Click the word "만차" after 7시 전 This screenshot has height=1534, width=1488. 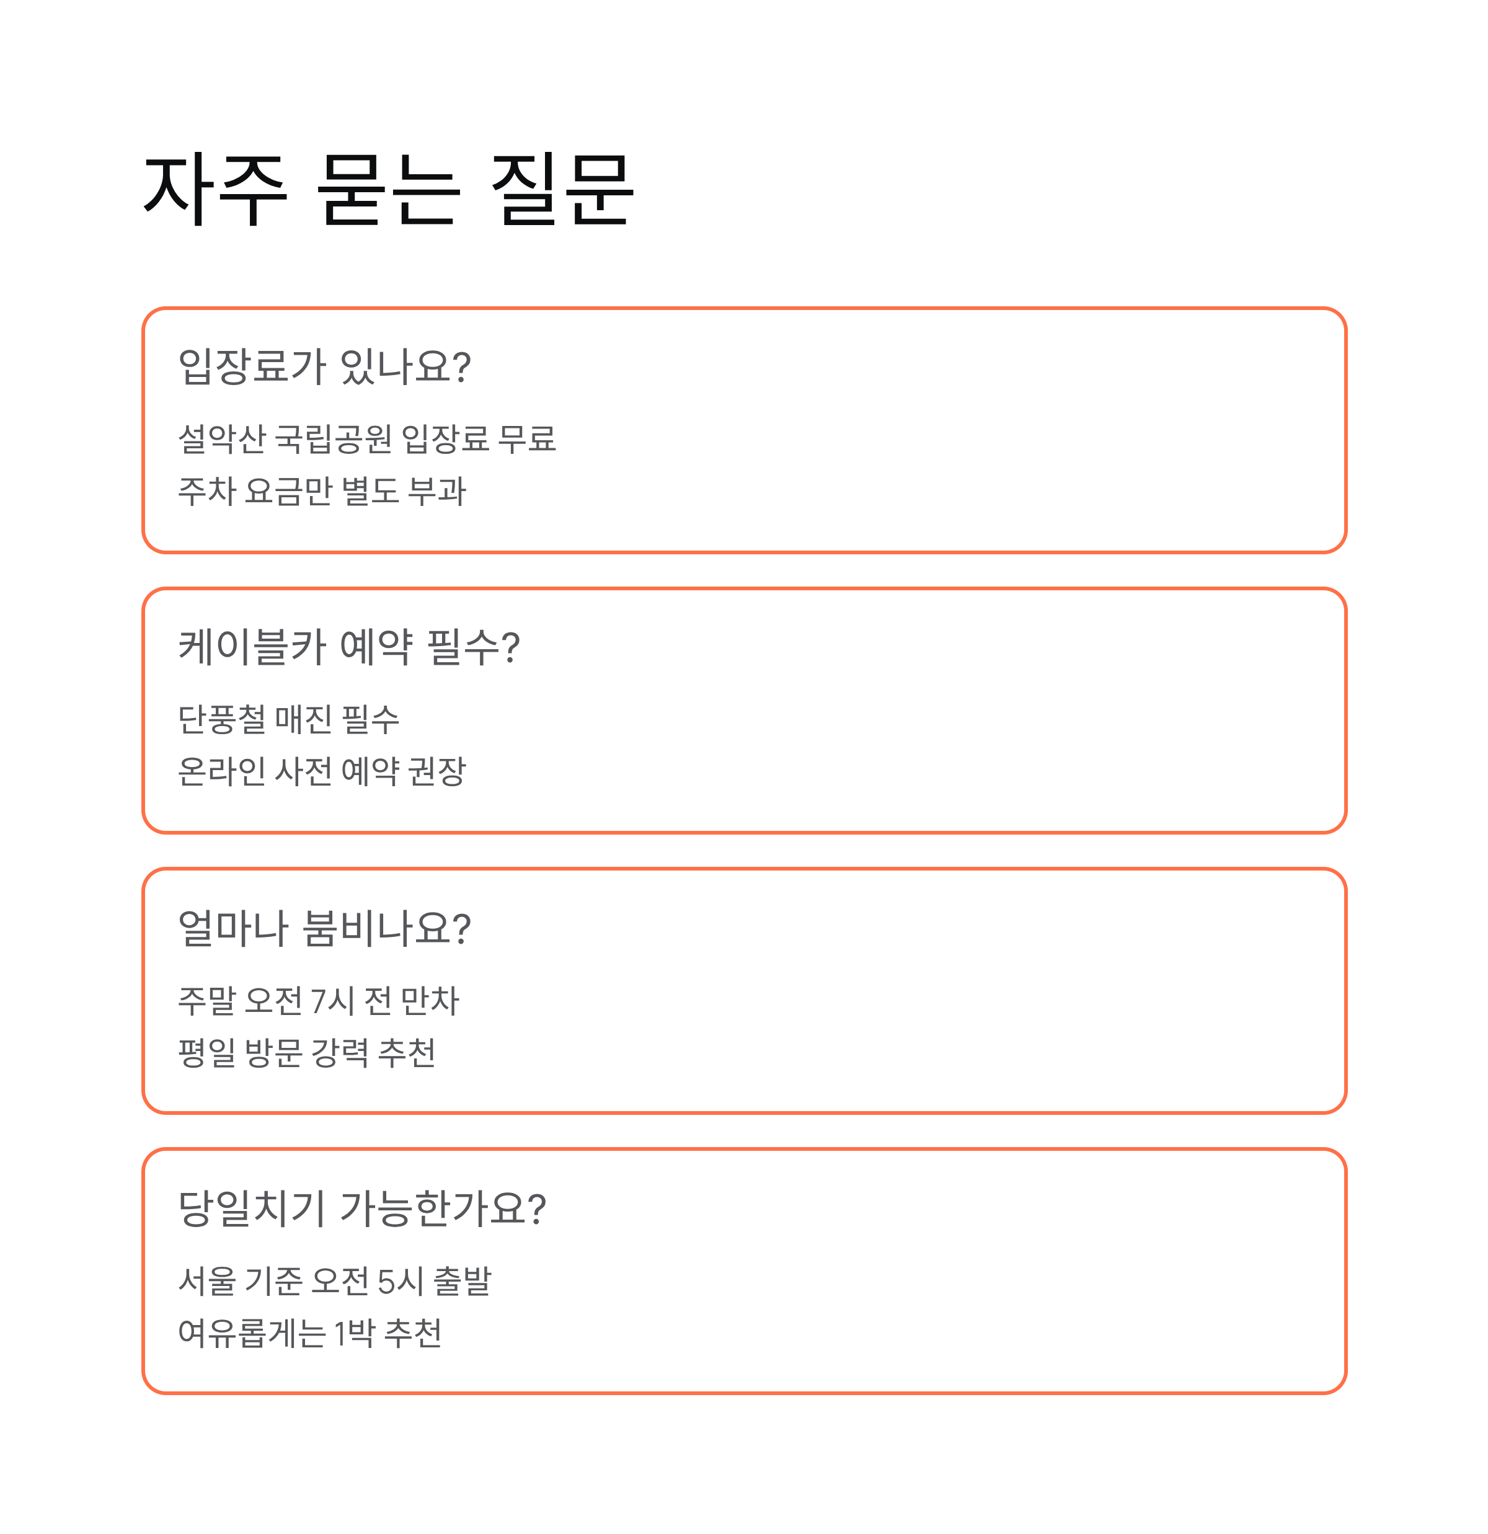coord(430,1001)
